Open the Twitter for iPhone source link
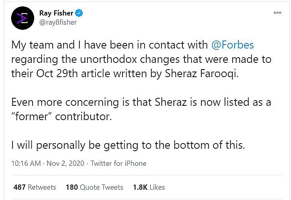291x200 pixels. pos(118,163)
